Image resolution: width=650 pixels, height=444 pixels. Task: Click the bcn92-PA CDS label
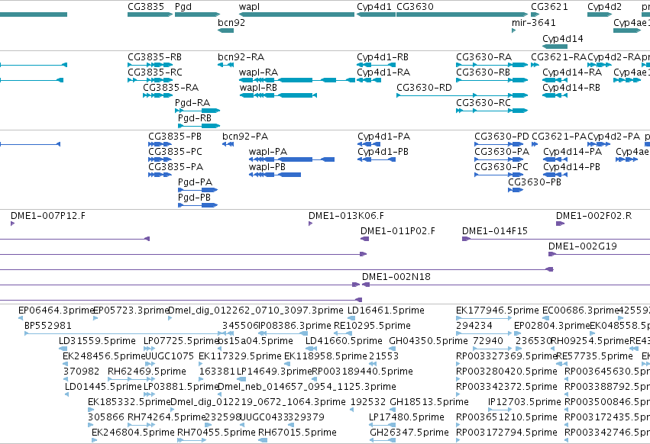245,137
